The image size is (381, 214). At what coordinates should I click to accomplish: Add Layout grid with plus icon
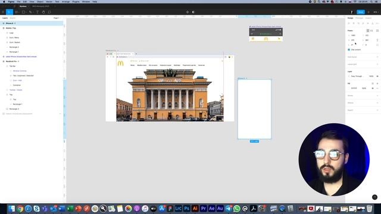[377, 64]
